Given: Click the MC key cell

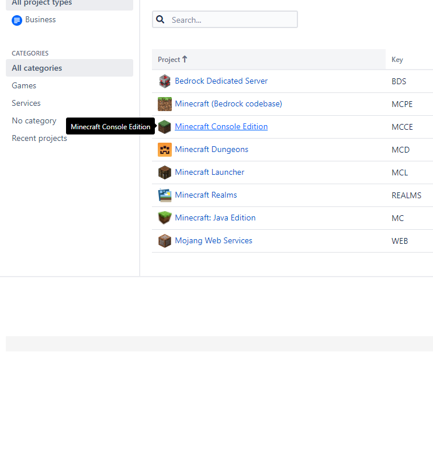Looking at the screenshot, I should (397, 218).
